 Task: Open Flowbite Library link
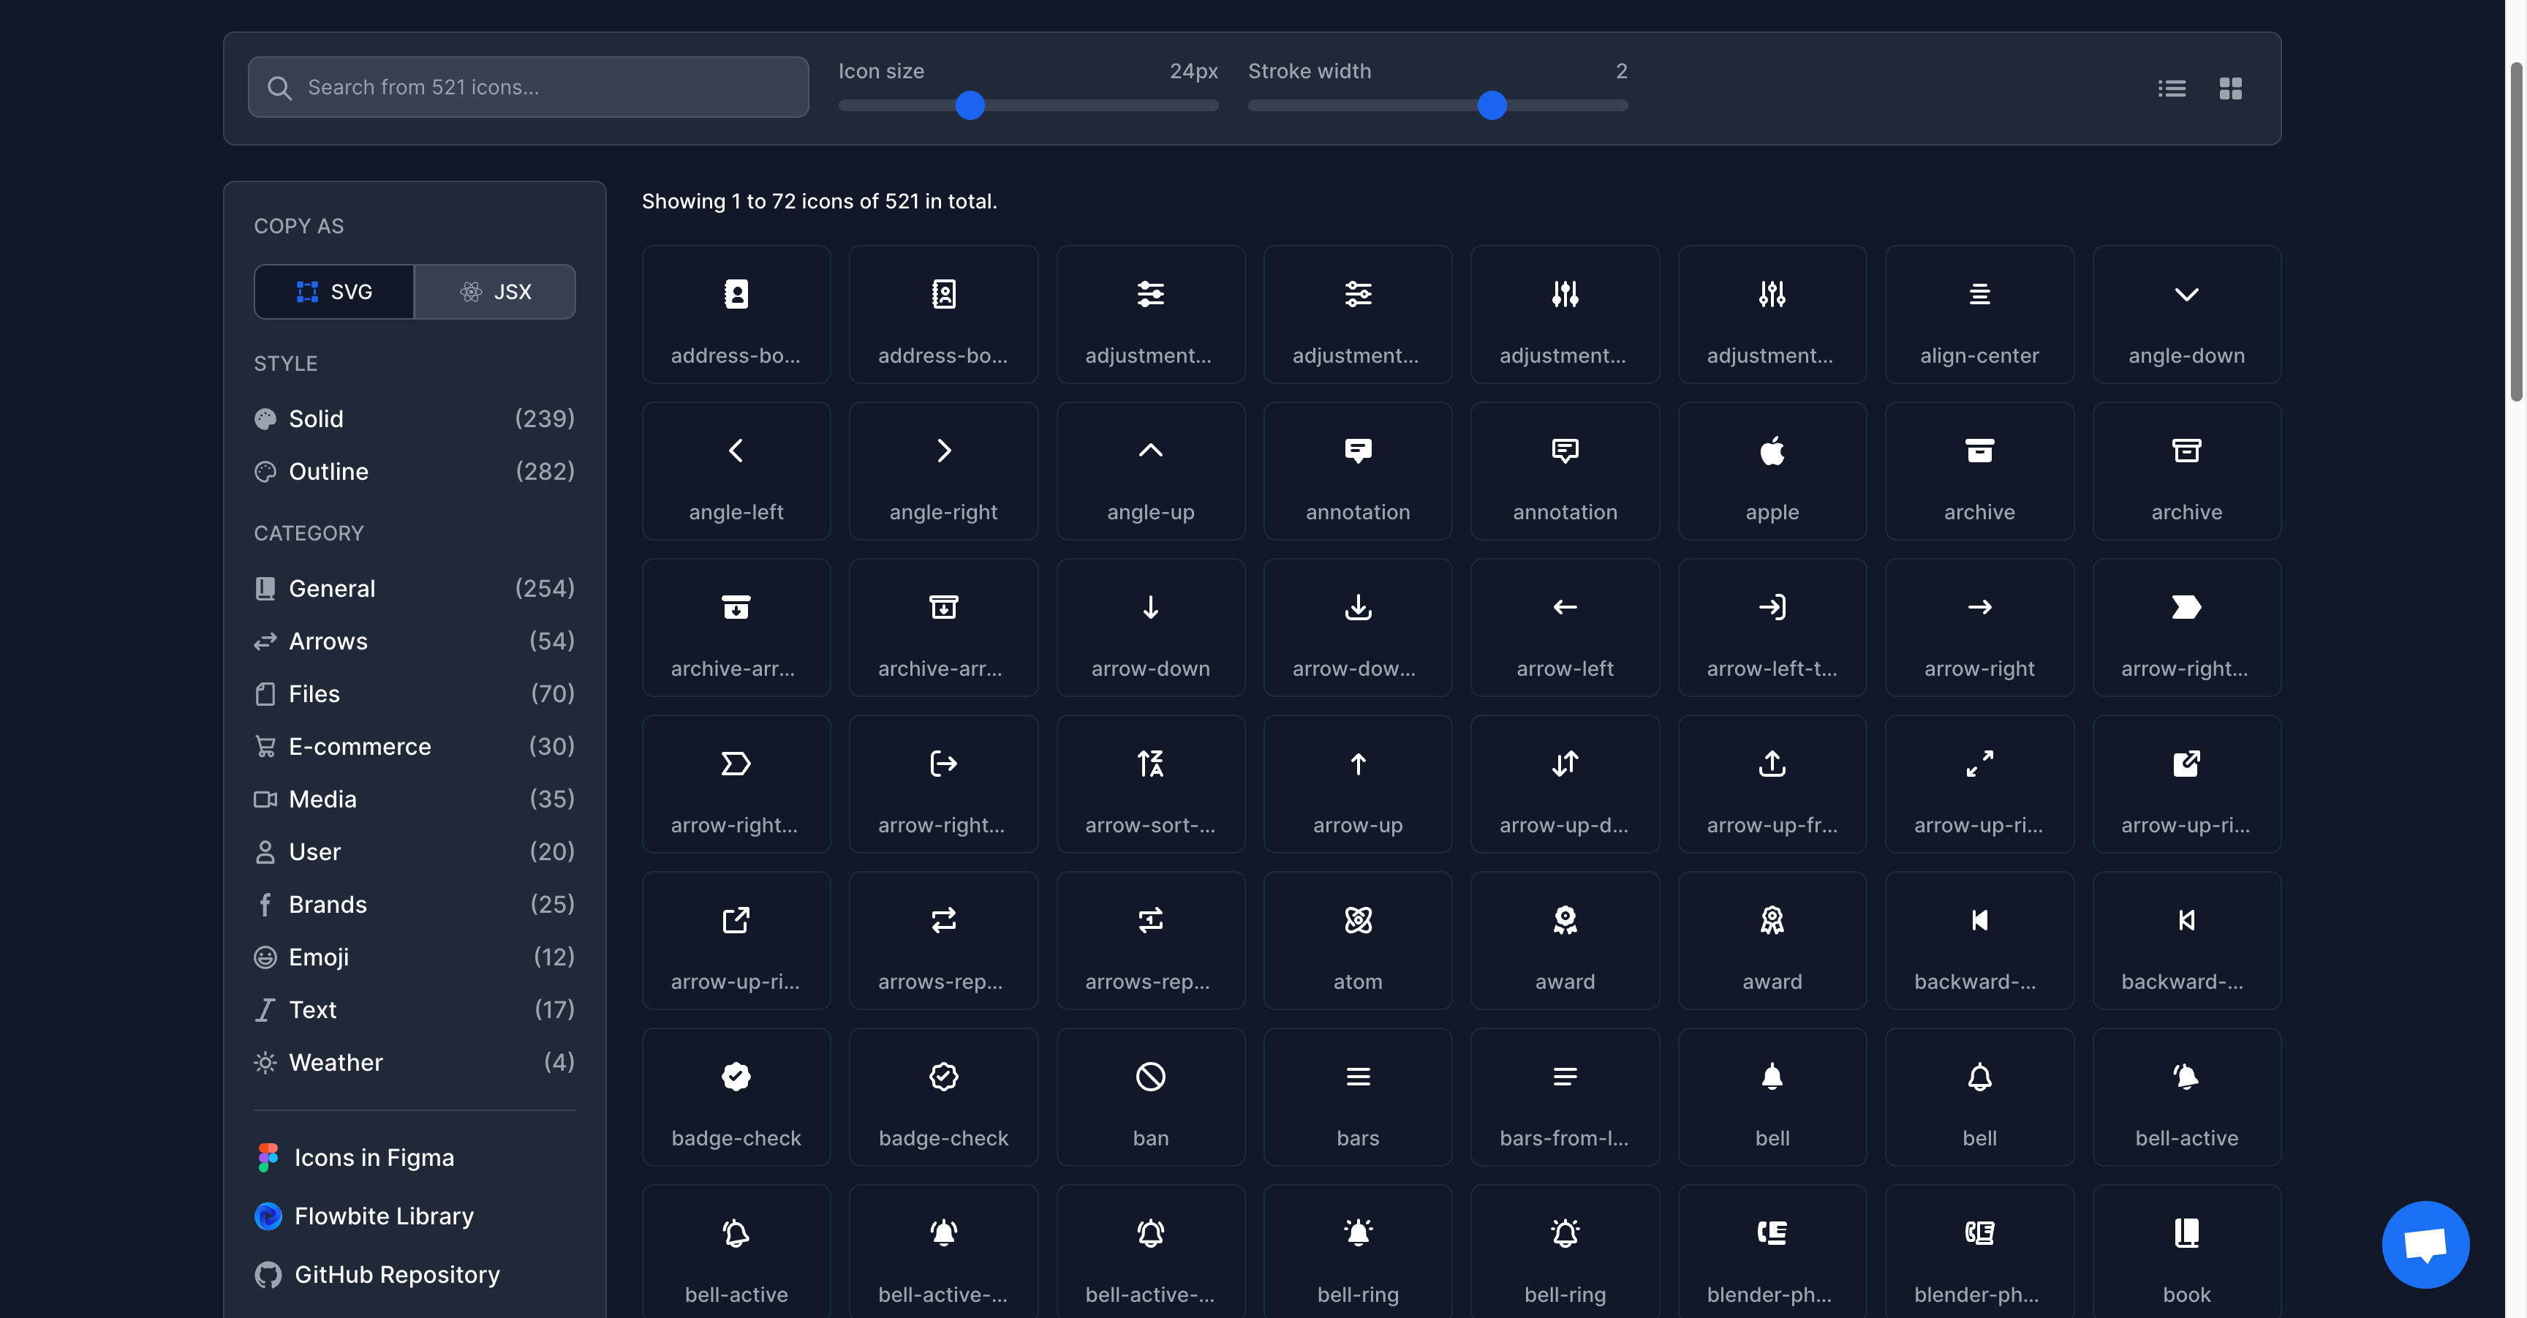coord(364,1216)
